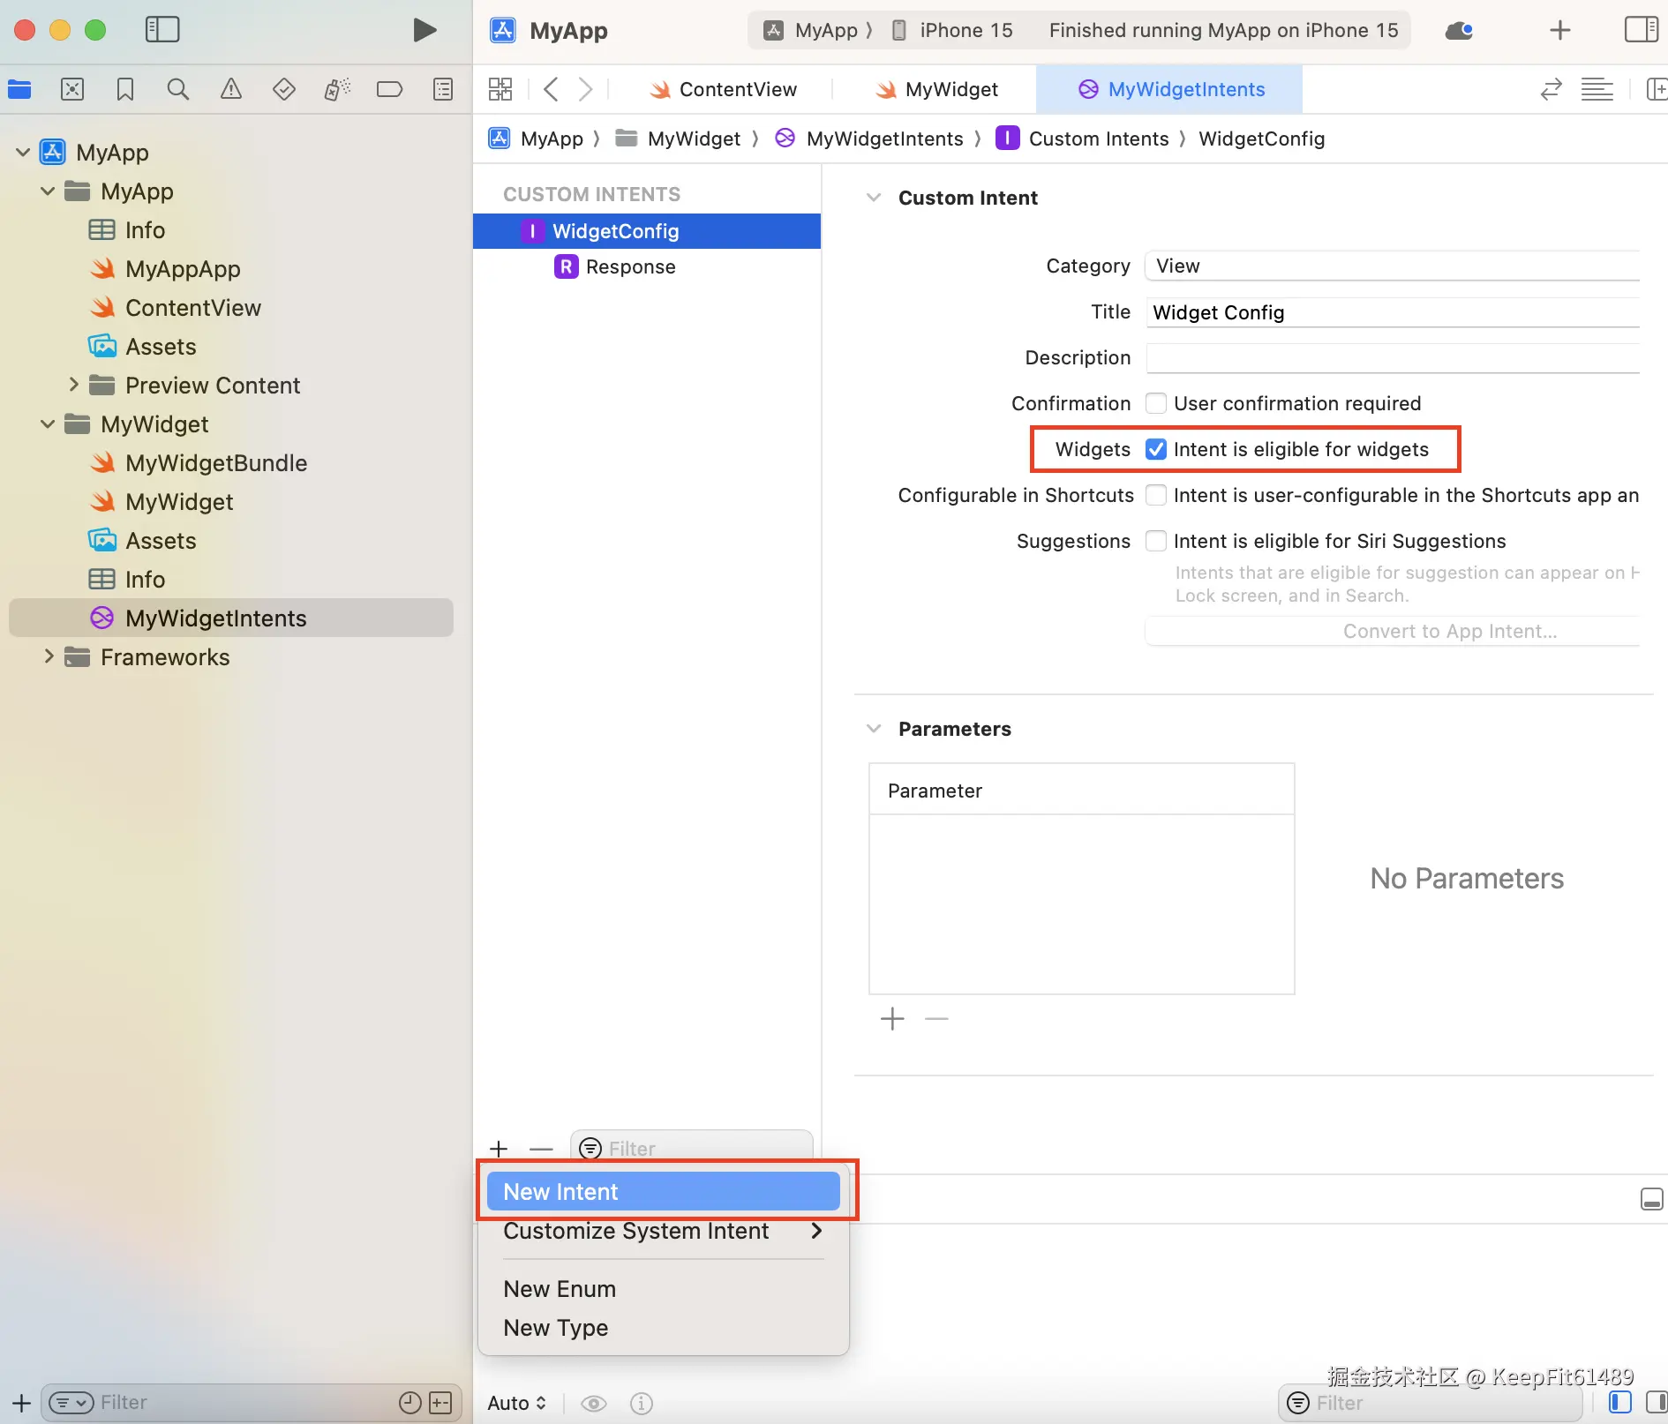Collapse the MyWidget folder group
The image size is (1668, 1424).
click(x=48, y=424)
